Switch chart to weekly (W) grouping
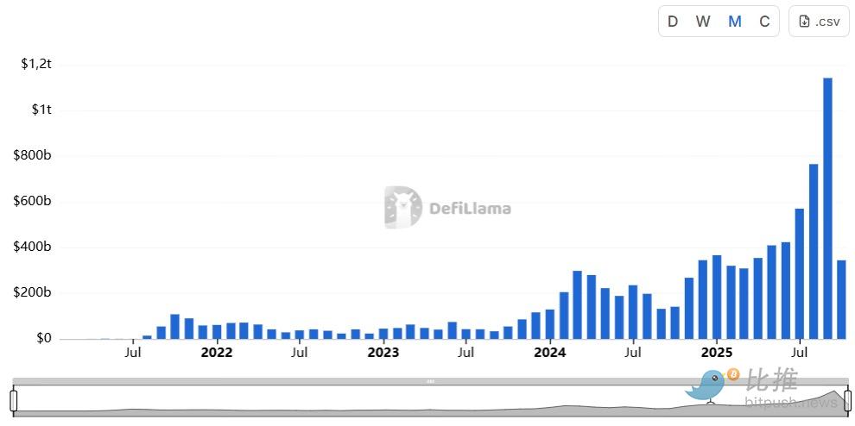 pyautogui.click(x=703, y=22)
